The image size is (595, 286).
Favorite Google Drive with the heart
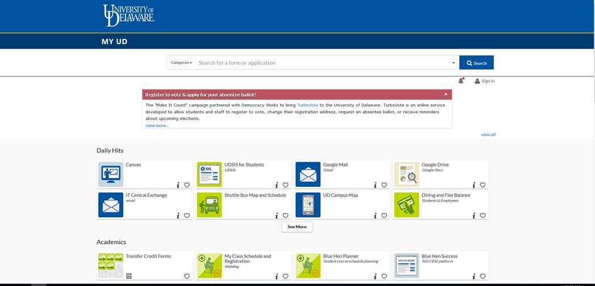[x=483, y=185]
